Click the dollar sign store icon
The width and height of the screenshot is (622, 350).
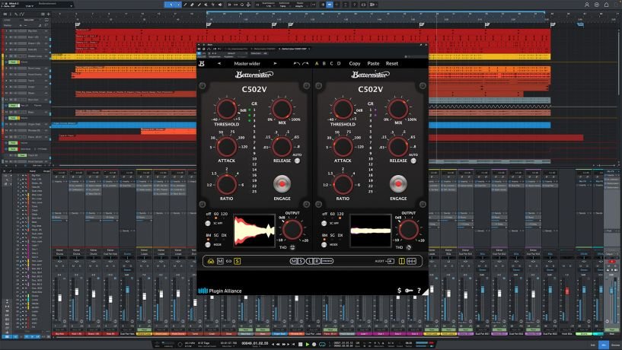[x=400, y=290]
